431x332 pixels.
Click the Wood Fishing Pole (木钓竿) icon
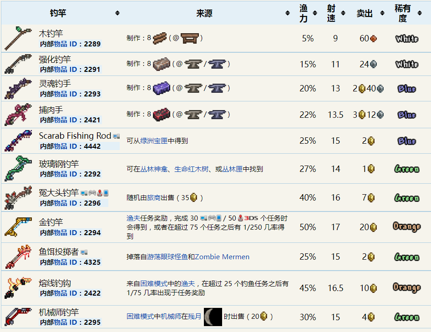[18, 38]
